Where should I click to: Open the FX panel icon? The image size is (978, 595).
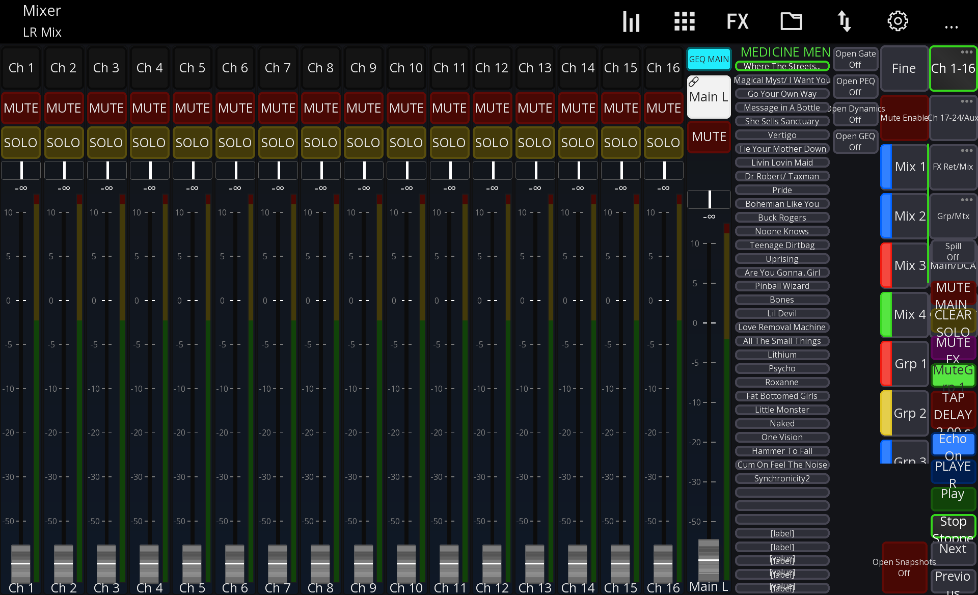coord(738,21)
